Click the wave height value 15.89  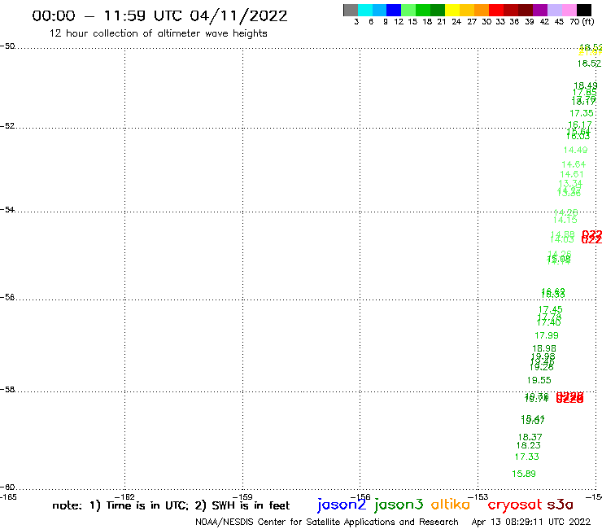[x=524, y=474]
